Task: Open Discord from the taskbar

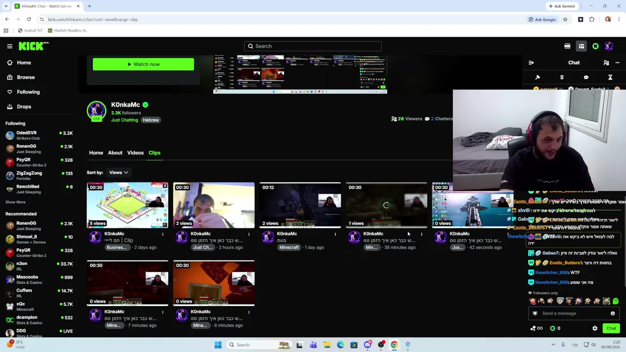Action: pos(368,345)
